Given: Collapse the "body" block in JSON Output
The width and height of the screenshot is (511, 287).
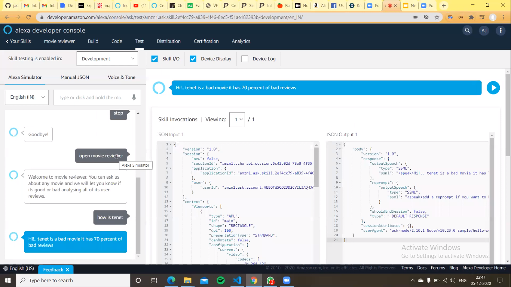Looking at the screenshot, I should [x=340, y=149].
